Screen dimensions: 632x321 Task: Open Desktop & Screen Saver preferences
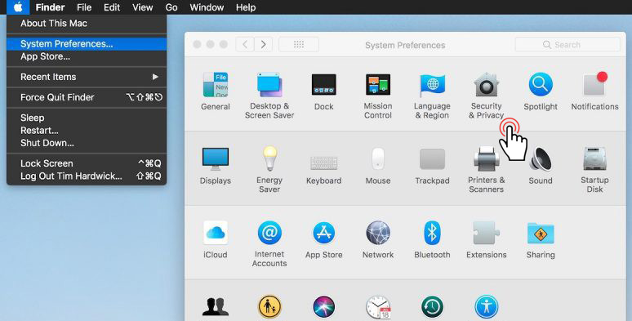tap(269, 96)
